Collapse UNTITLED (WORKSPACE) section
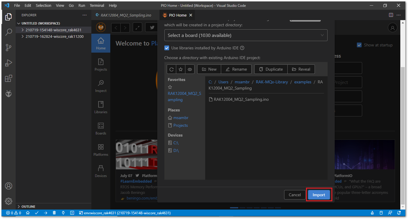 pyautogui.click(x=54, y=23)
